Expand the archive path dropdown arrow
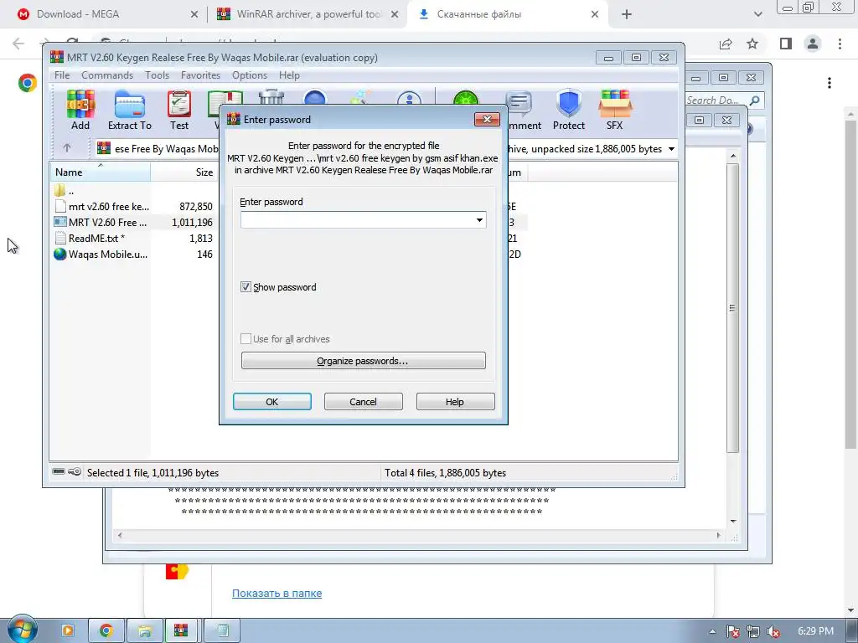The height and width of the screenshot is (643, 858). point(671,149)
